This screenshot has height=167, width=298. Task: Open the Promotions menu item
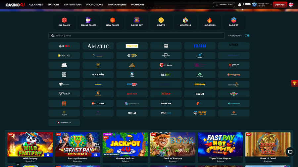[94, 5]
